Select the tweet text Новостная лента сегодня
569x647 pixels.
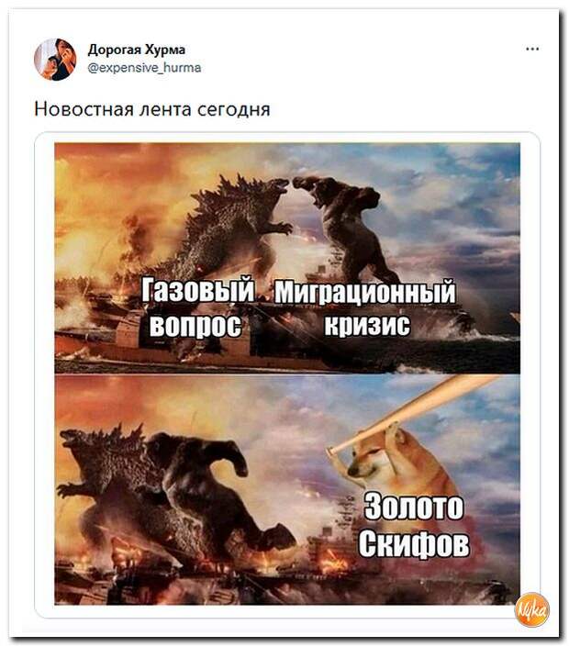click(152, 109)
